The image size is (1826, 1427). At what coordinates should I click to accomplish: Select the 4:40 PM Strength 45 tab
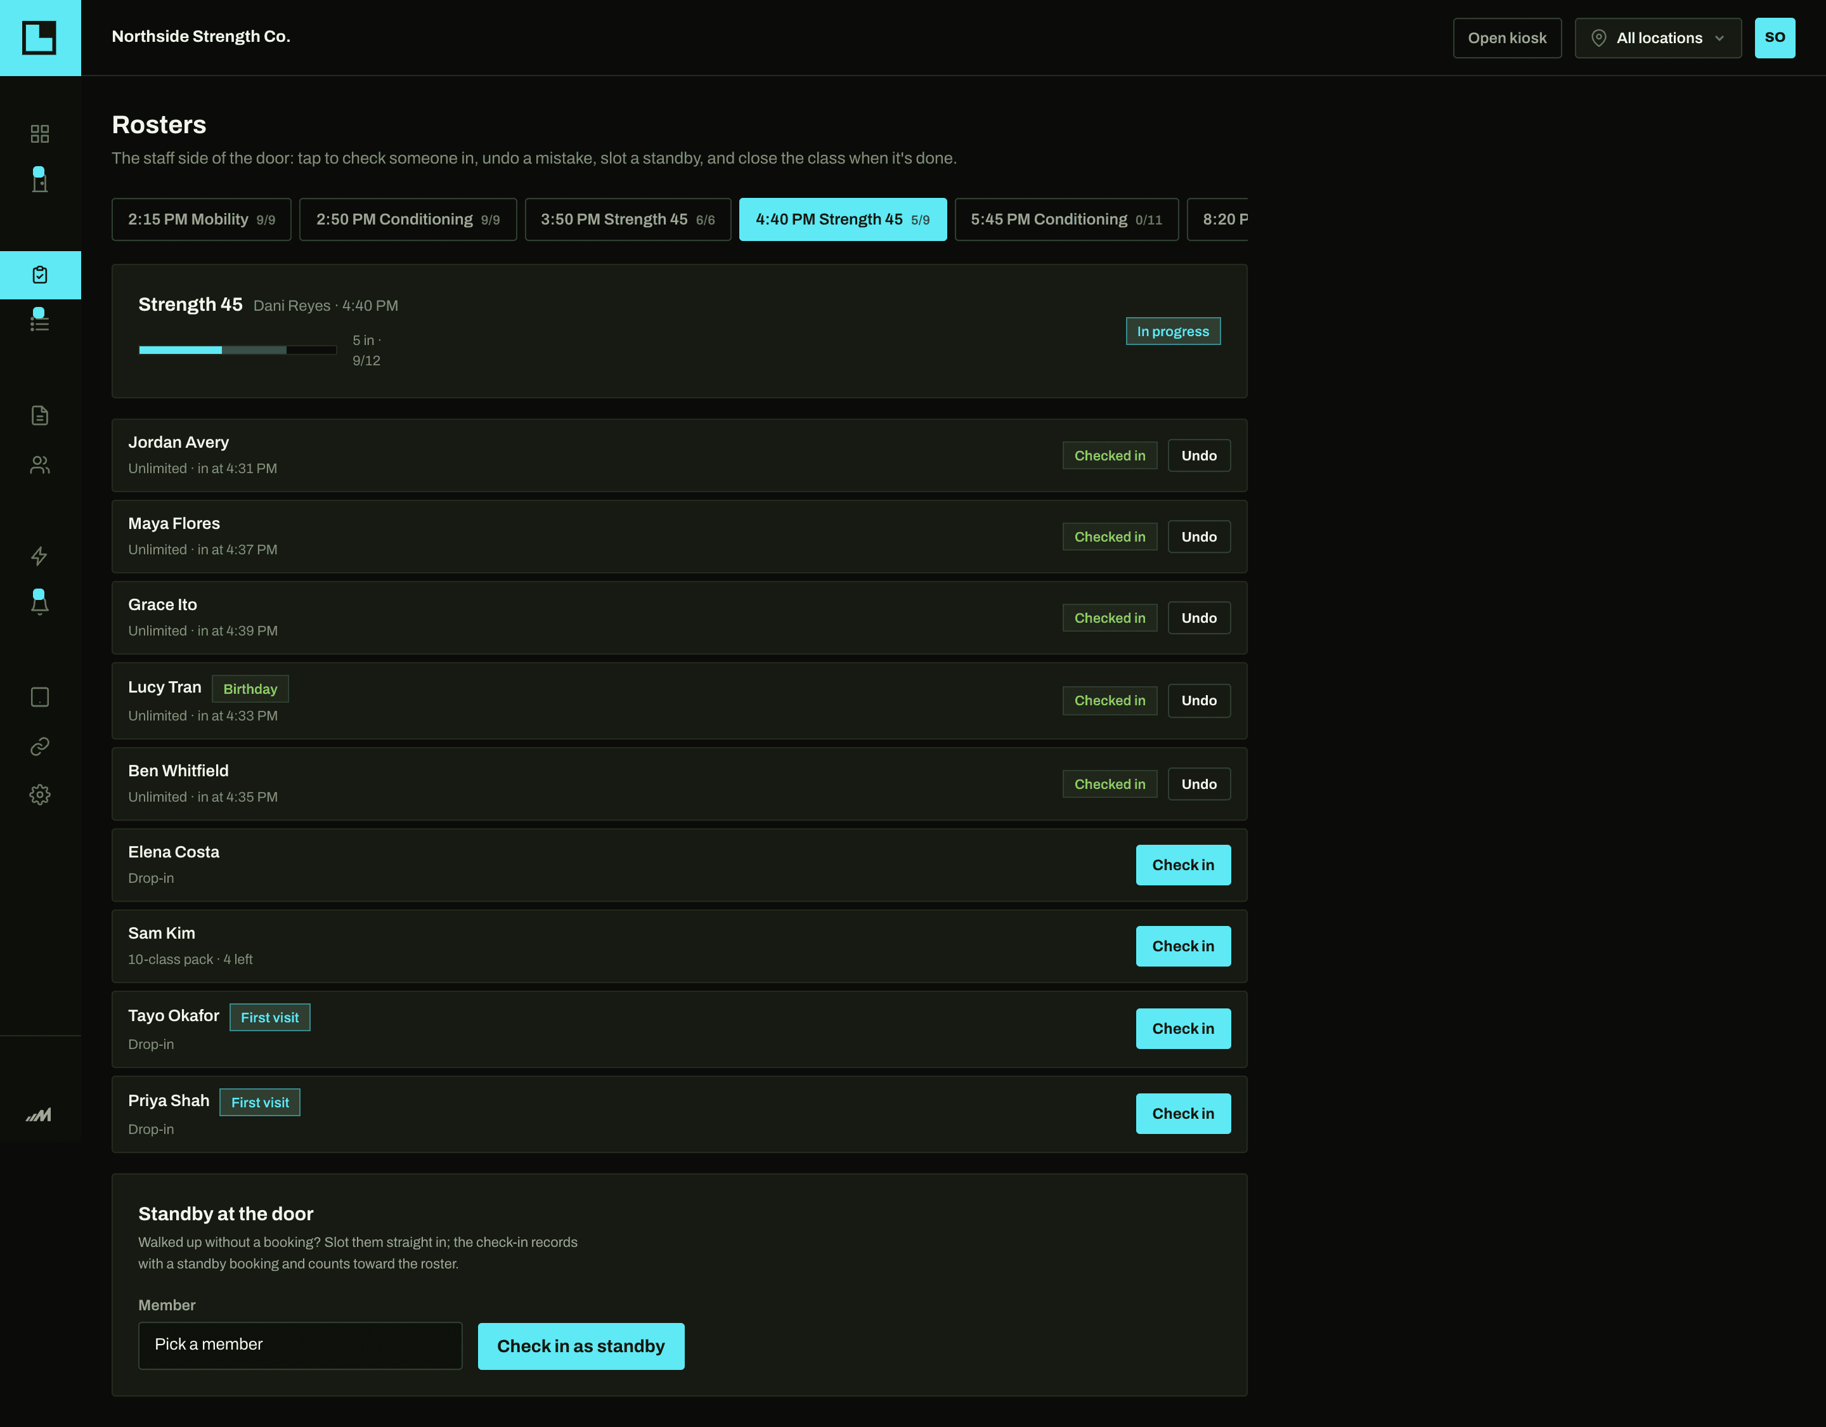pyautogui.click(x=843, y=219)
